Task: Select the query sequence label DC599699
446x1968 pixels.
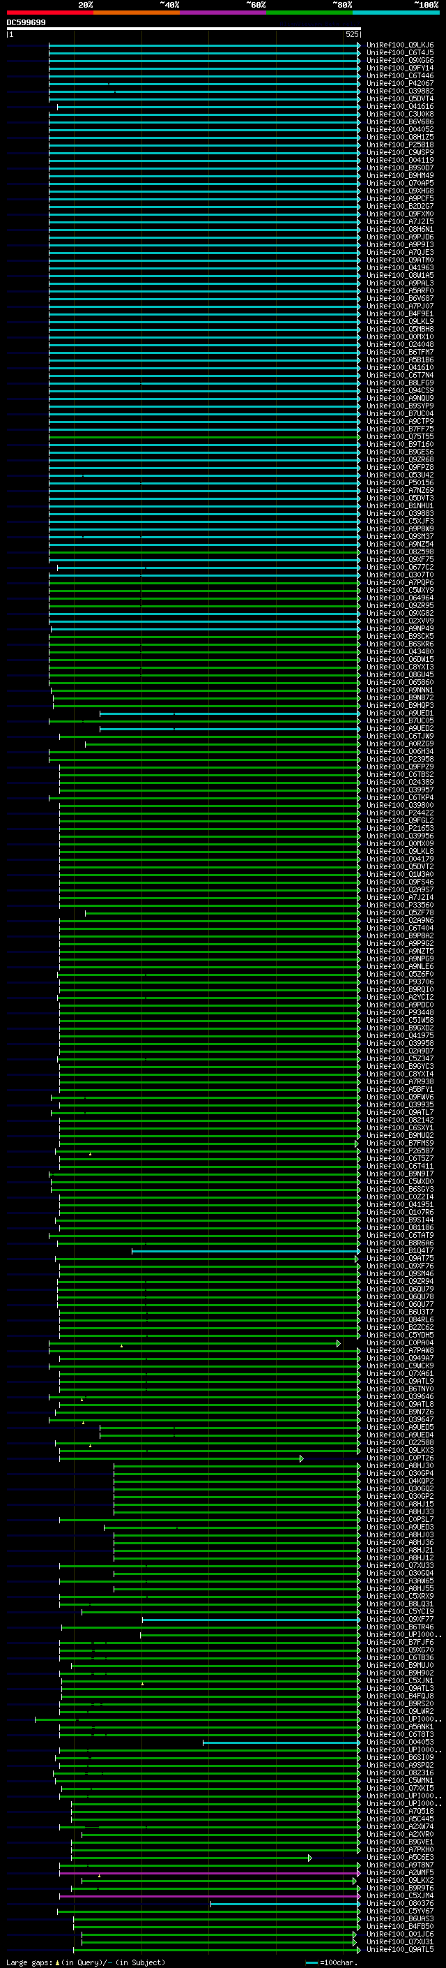Action: [x=26, y=23]
